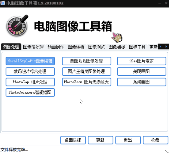Select the partially visible 更新 tab
This screenshot has width=169, height=154.
pos(153,47)
